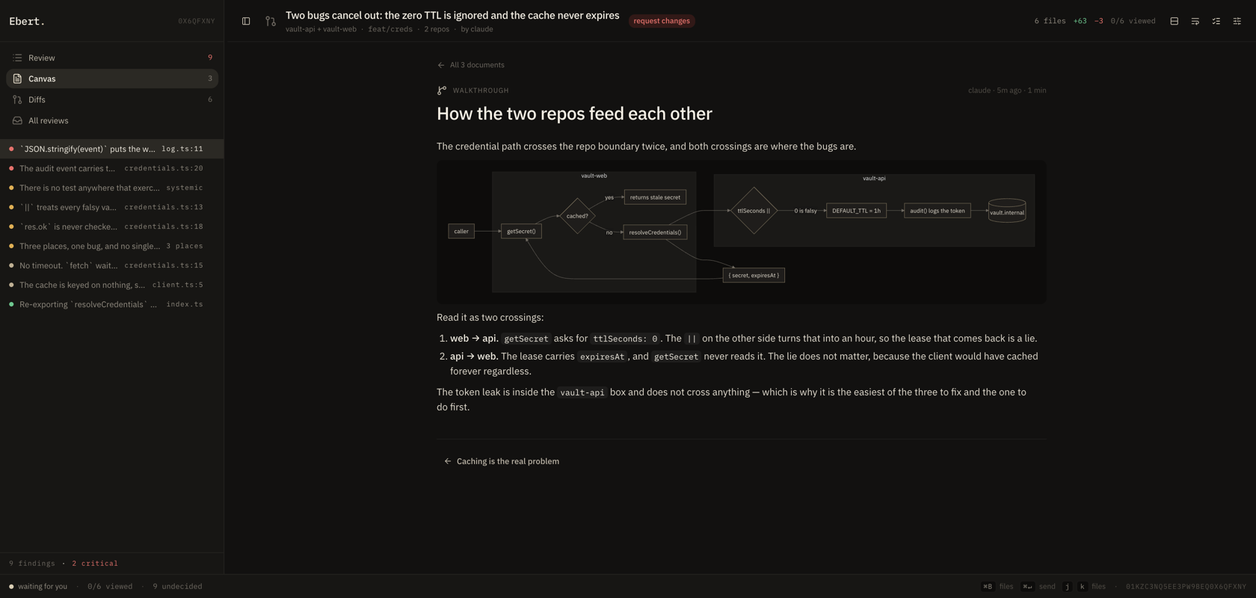The height and width of the screenshot is (598, 1256).
Task: Click the '+63' additions count
Action: (x=1080, y=21)
